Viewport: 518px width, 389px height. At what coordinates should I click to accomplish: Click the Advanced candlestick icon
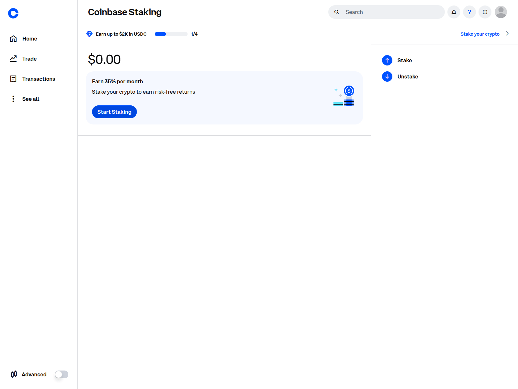point(14,374)
